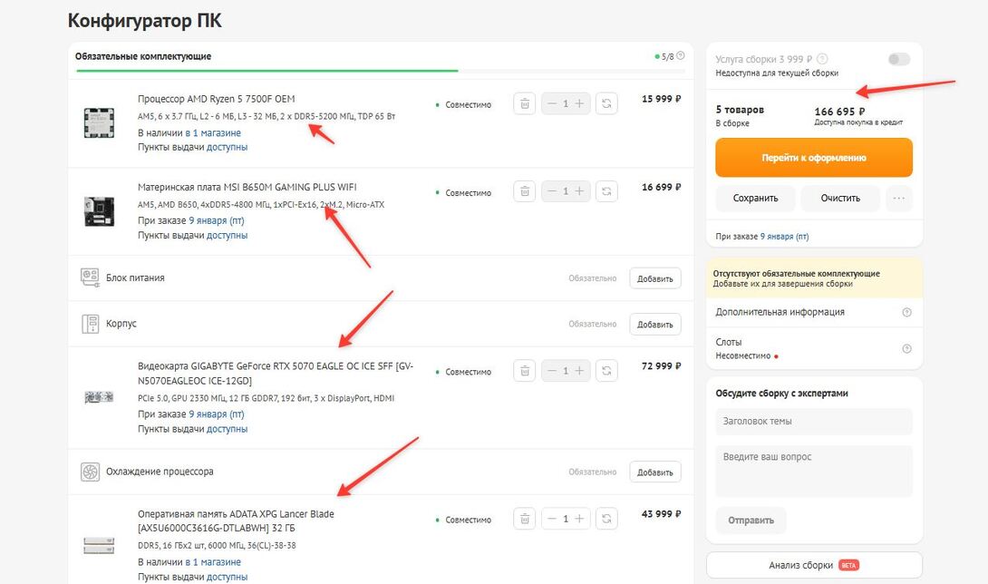Decrease quantity of the RTX 5070 card
This screenshot has height=584, width=988.
point(550,371)
